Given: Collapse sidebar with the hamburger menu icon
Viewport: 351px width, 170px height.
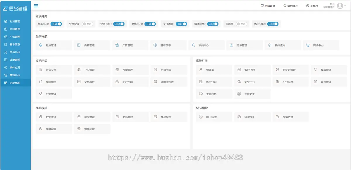Looking at the screenshot, I should click(x=36, y=6).
